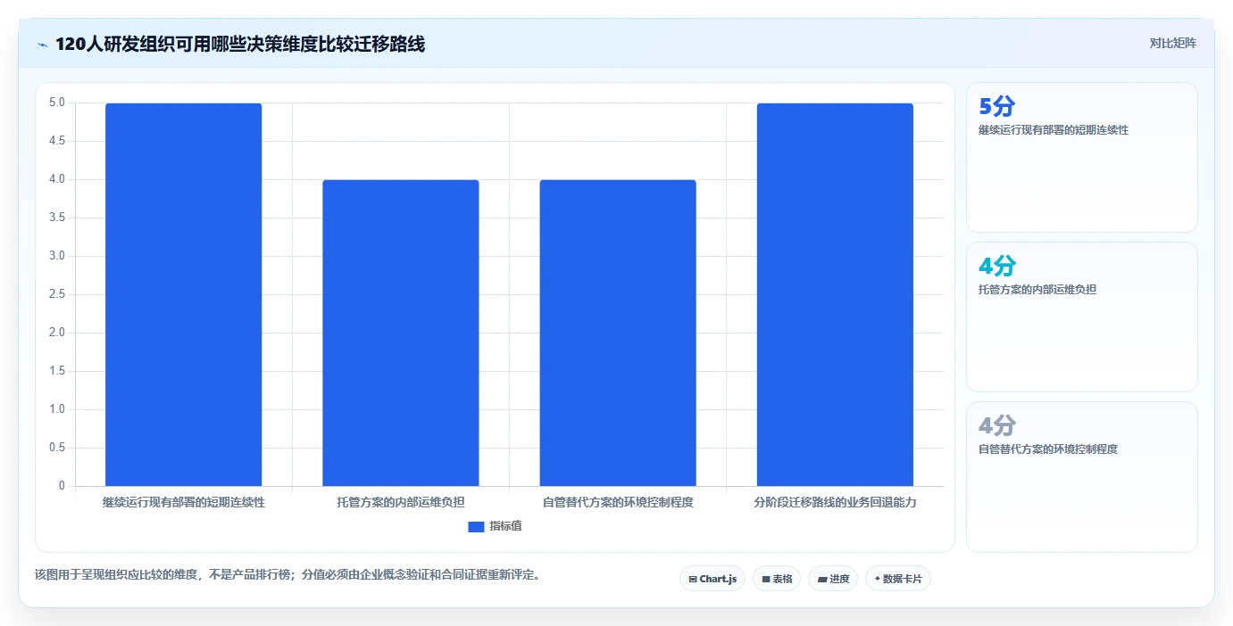1233x626 pixels.
Task: Click the lightning icon beside the title
Action: (42, 44)
